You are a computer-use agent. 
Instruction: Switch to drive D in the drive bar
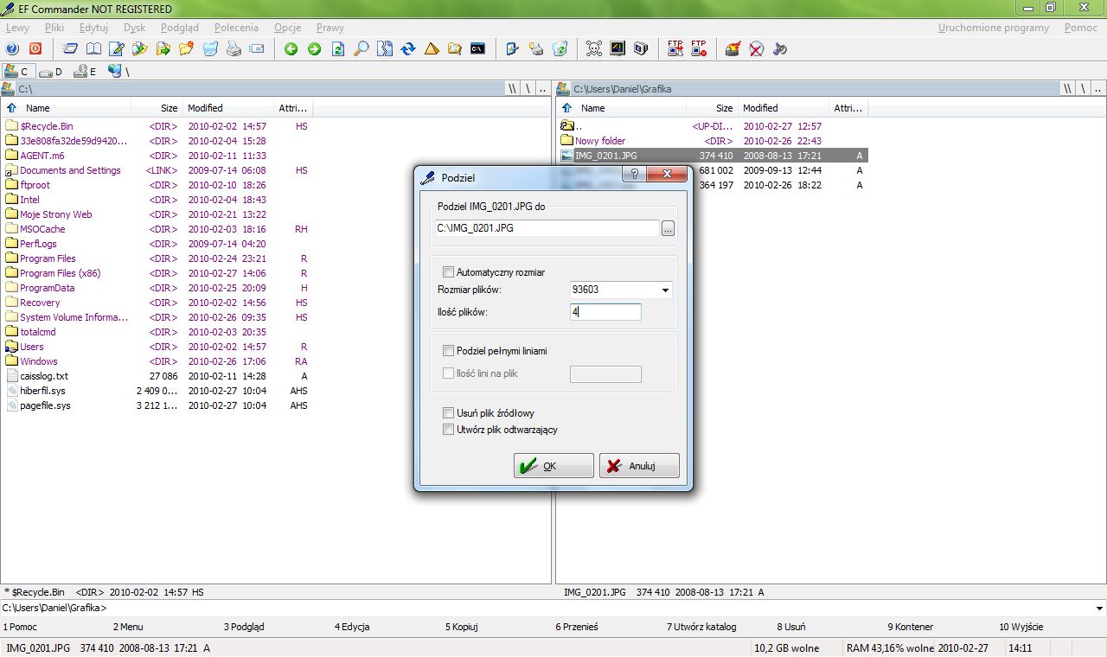50,72
